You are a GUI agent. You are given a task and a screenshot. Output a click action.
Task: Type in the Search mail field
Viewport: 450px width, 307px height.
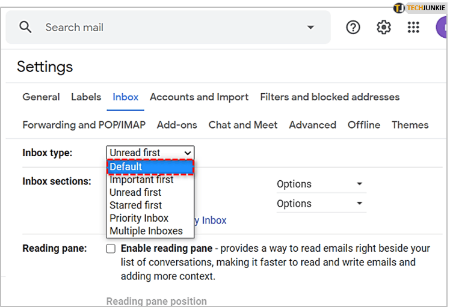click(x=168, y=28)
